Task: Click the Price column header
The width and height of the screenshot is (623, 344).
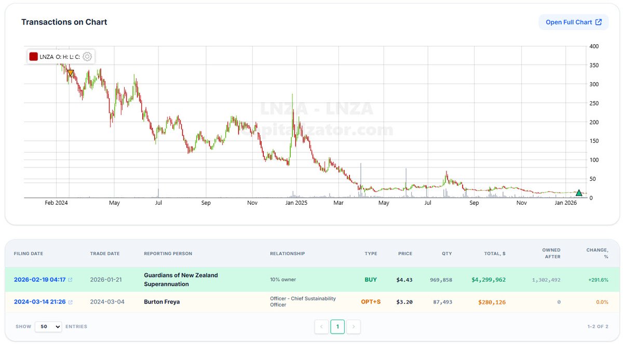Action: click(405, 254)
